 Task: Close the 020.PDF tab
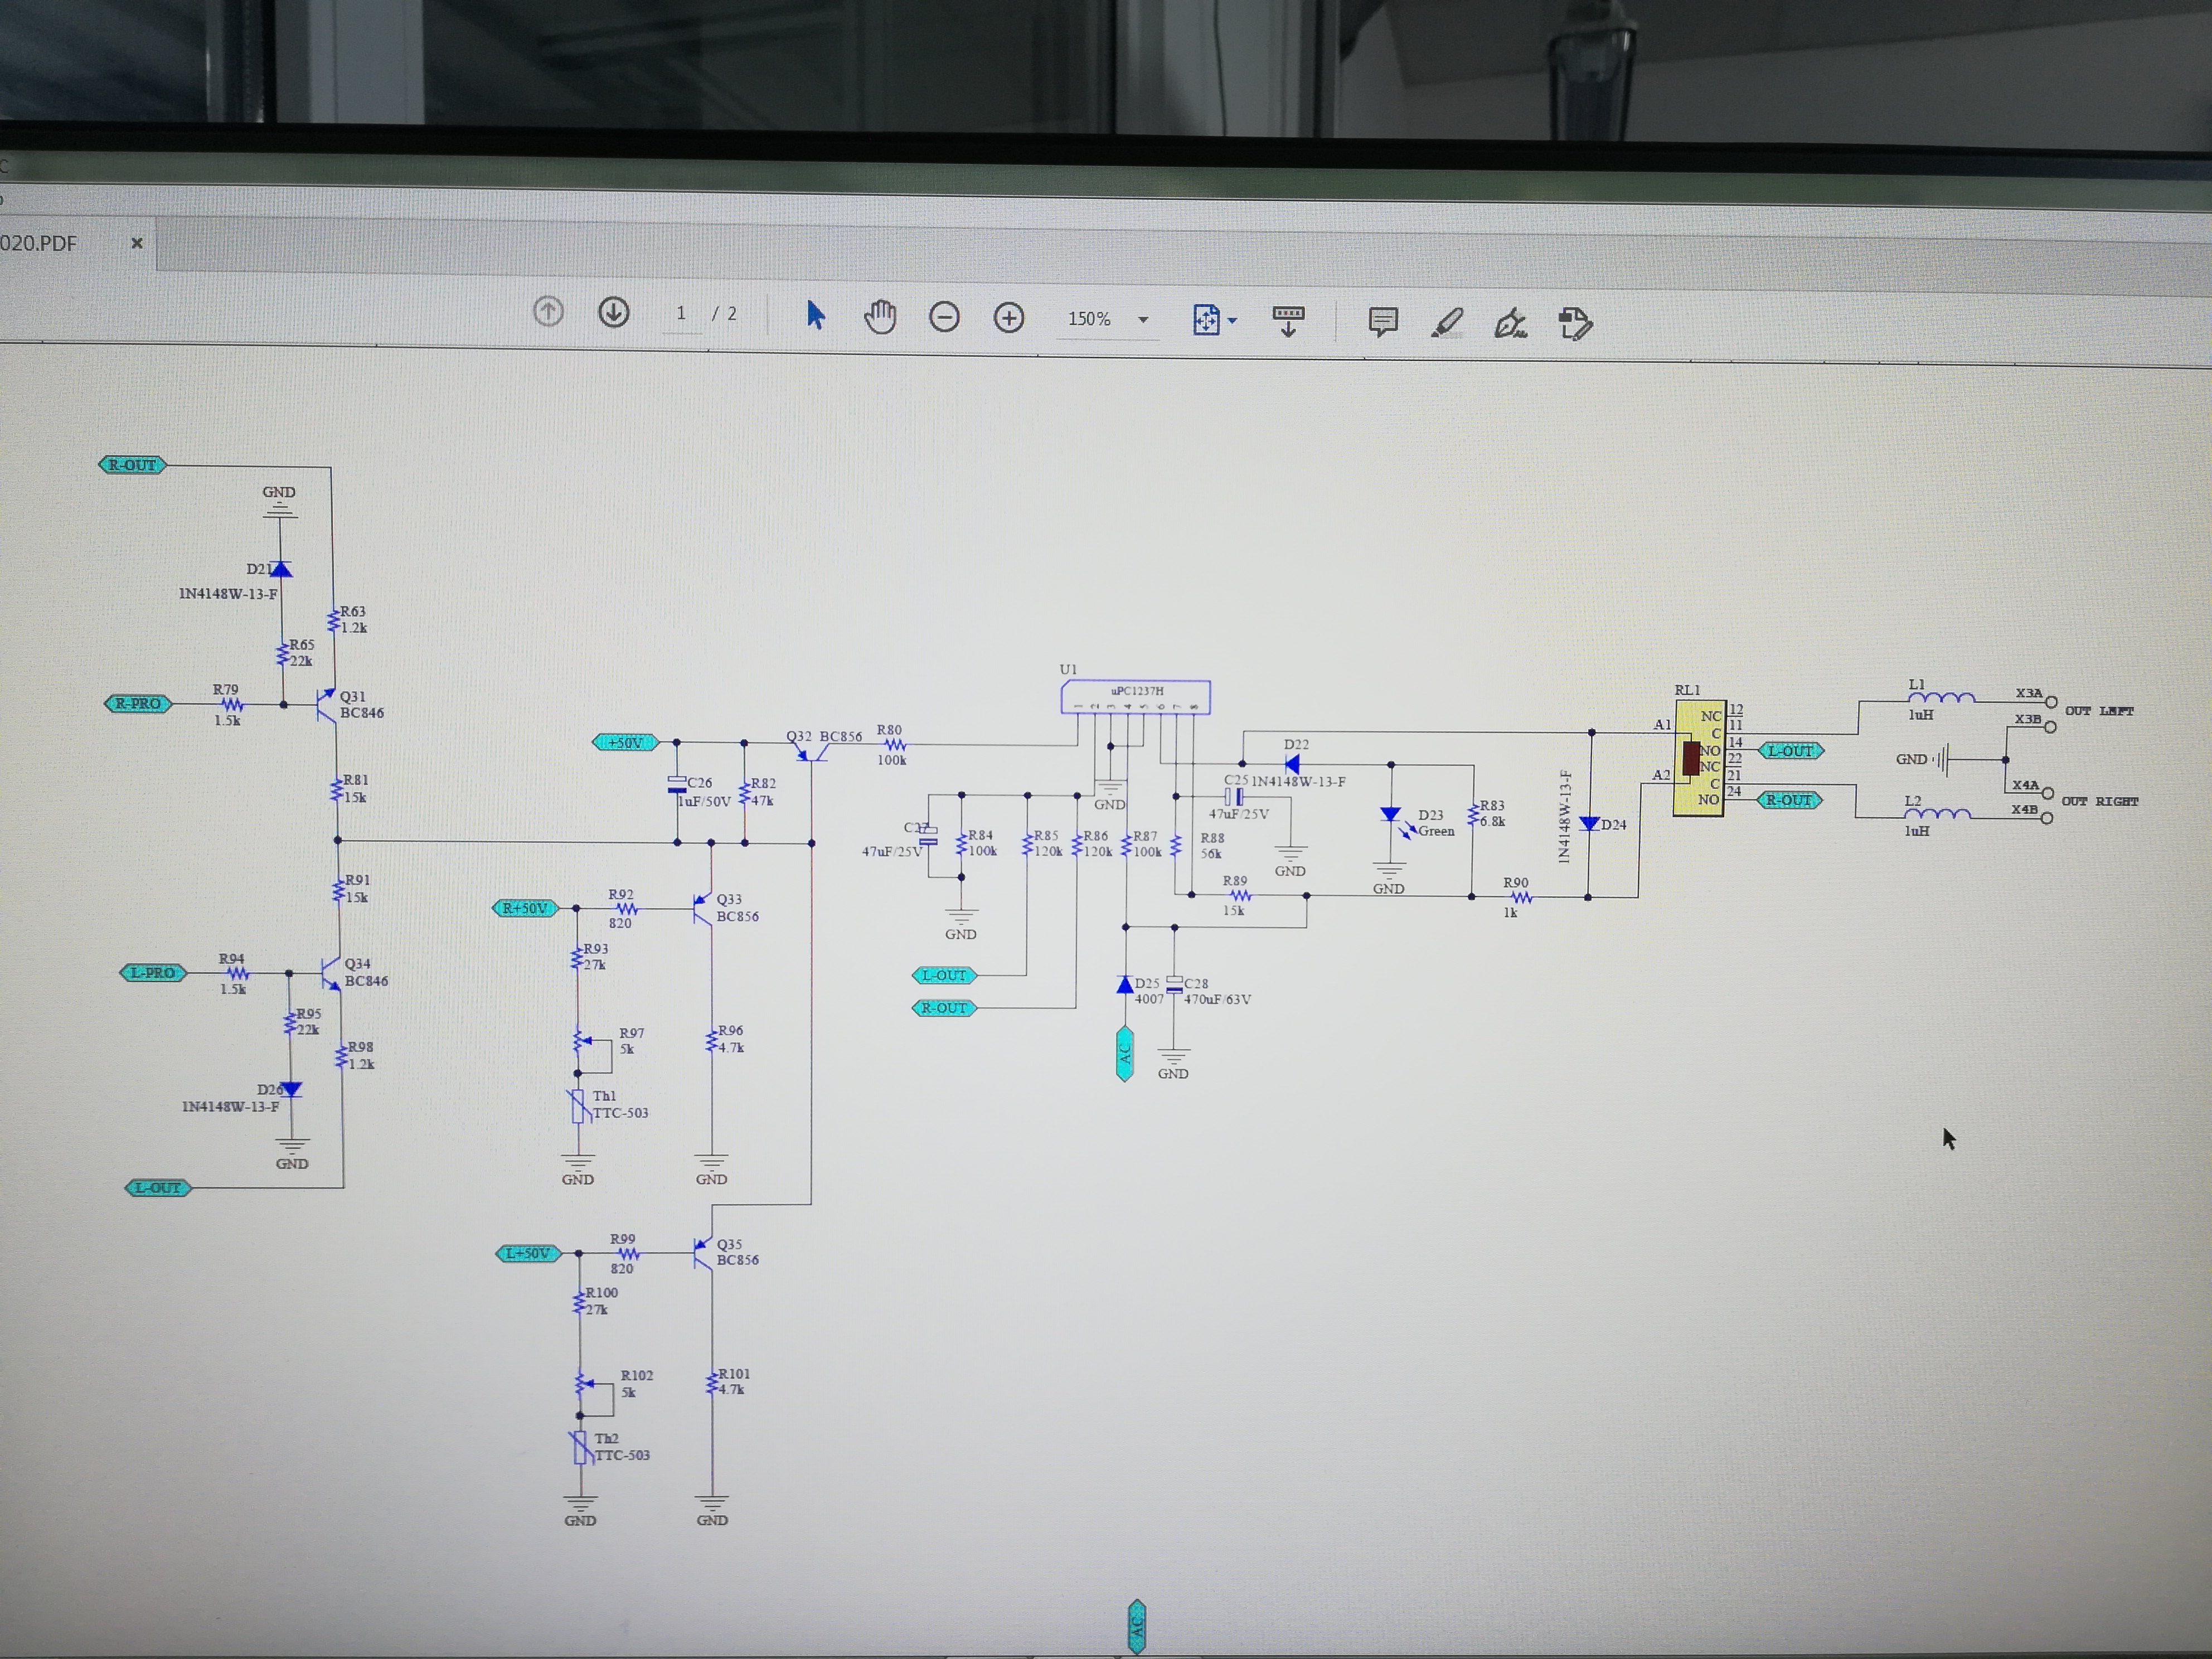[137, 243]
